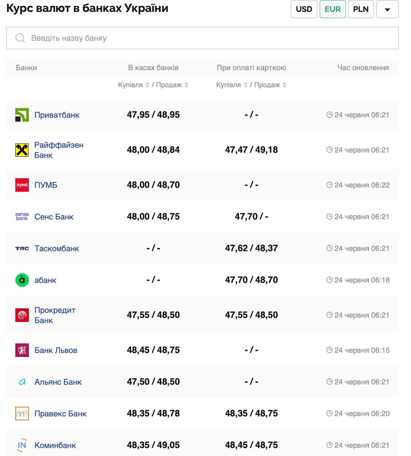Click the Комінбанк IN logo icon
Viewport: 411px width, 456px height.
(x=22, y=445)
